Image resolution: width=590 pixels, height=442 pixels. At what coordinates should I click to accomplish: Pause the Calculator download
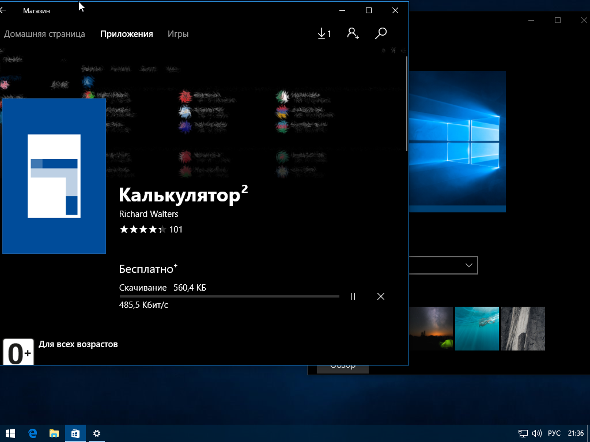point(353,296)
